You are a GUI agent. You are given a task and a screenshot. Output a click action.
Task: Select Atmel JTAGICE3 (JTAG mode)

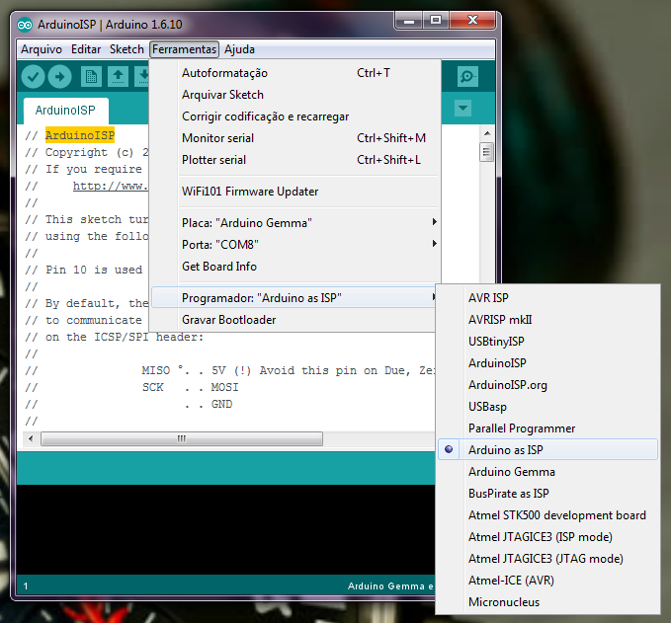tap(547, 559)
